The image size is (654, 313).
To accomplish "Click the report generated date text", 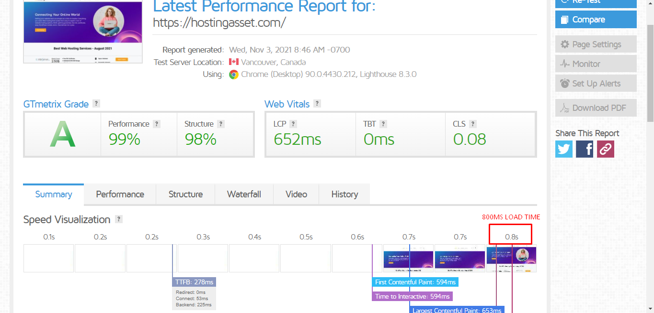I will tap(289, 50).
